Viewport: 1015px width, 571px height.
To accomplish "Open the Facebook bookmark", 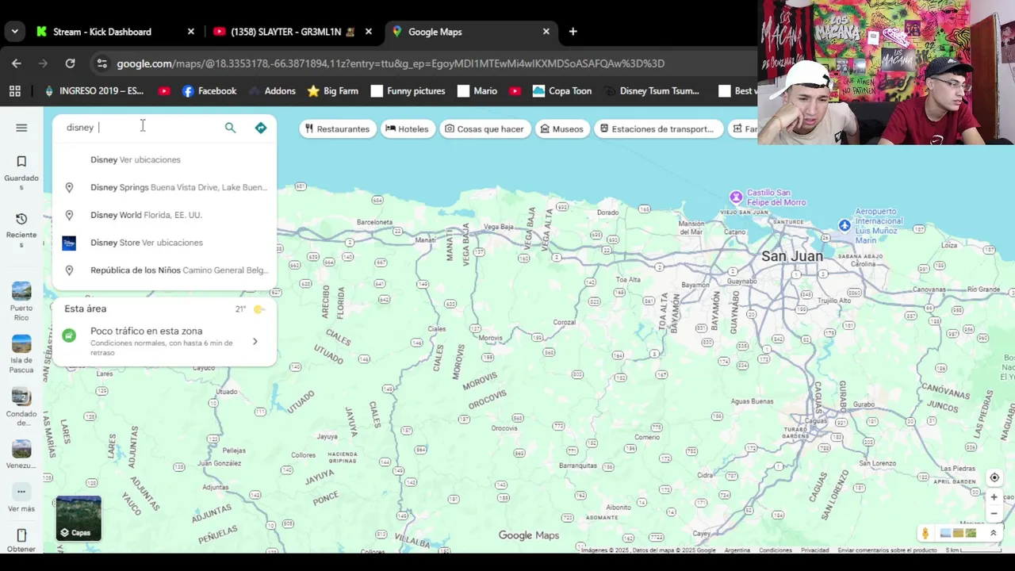I will pyautogui.click(x=209, y=91).
